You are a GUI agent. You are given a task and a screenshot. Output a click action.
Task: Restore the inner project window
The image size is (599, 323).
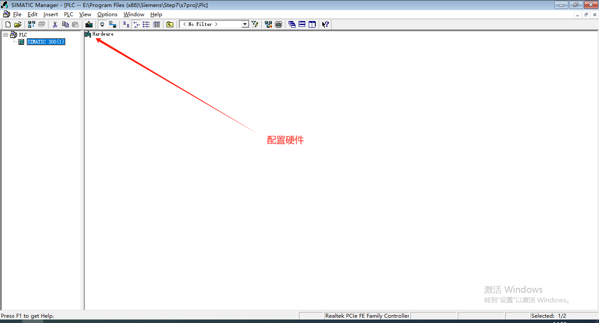(x=586, y=14)
